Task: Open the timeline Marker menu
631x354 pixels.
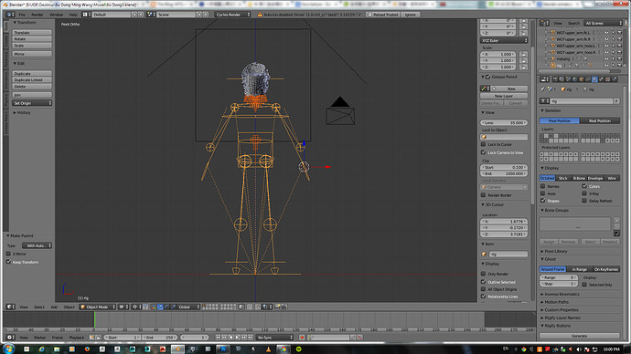Action: click(x=39, y=338)
